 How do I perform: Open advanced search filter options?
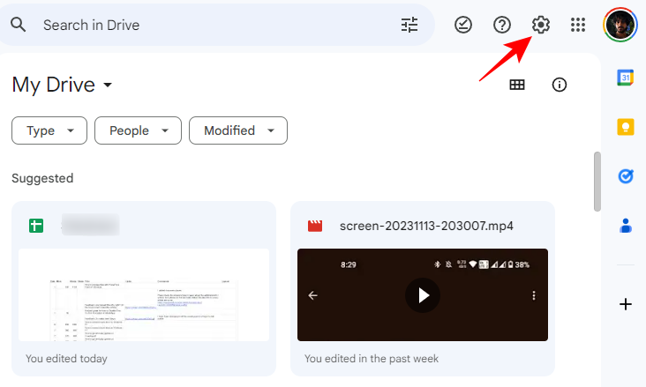point(409,25)
